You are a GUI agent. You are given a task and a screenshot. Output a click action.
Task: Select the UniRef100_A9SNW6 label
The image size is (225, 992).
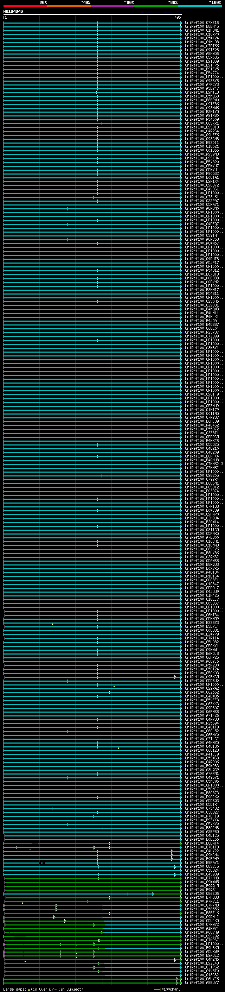tap(202, 108)
